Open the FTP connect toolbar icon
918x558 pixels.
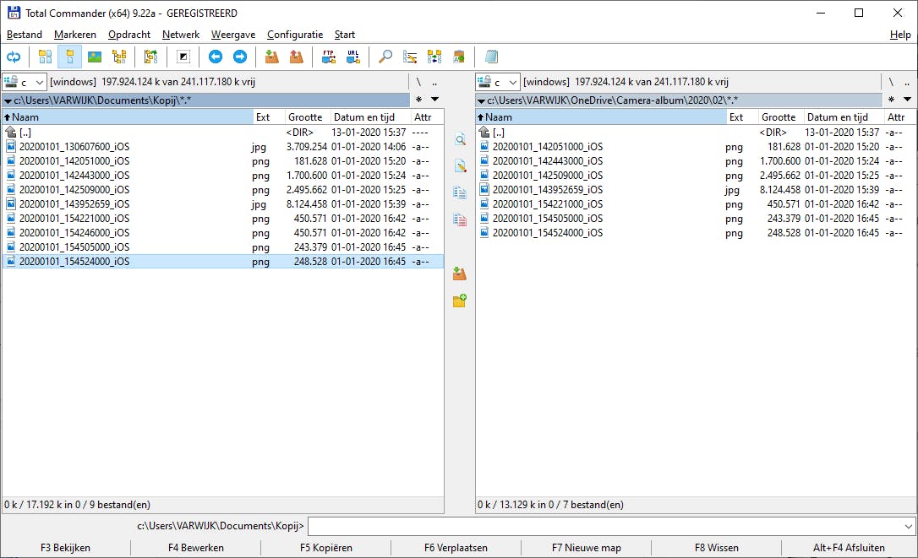point(329,57)
